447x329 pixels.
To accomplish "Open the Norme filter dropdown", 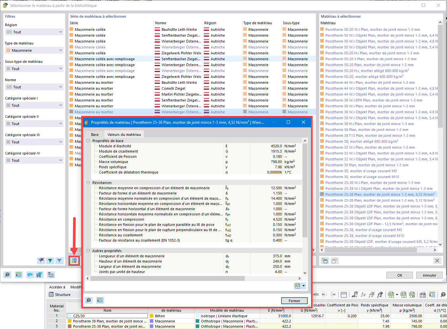I will (34, 87).
